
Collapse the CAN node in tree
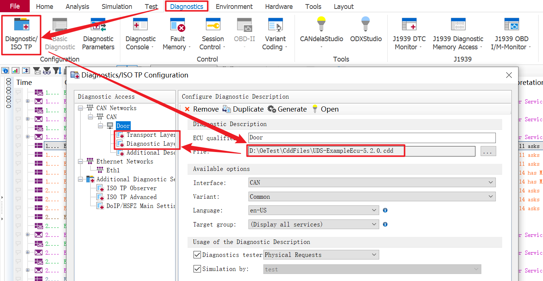91,117
